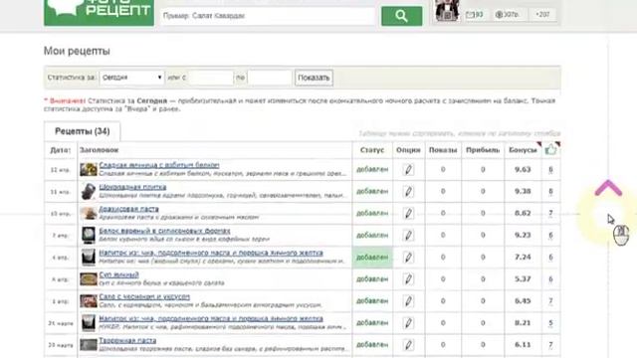Click the Мои рецепты page heading
The image size is (637, 358).
point(77,51)
